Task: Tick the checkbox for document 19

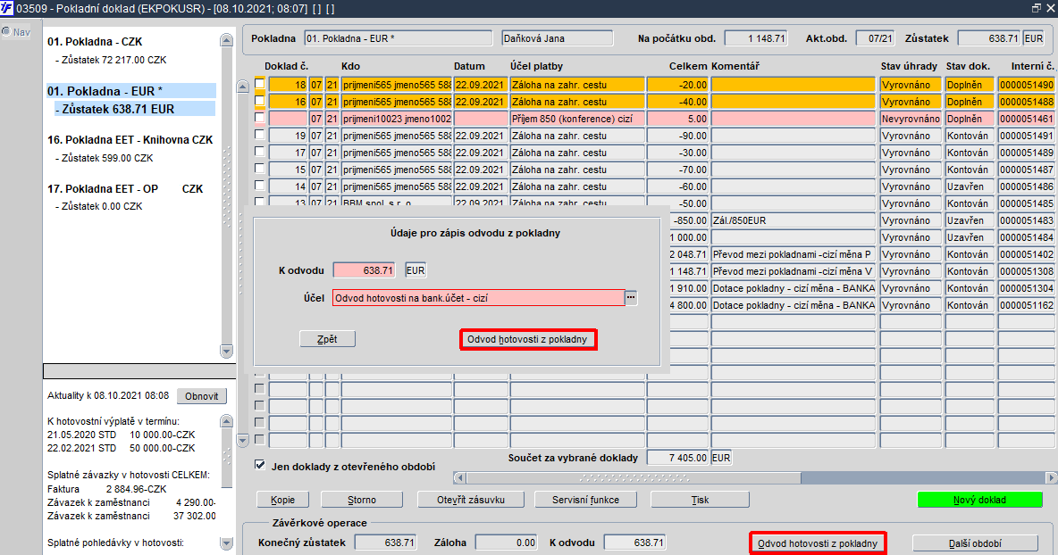Action: click(x=260, y=134)
